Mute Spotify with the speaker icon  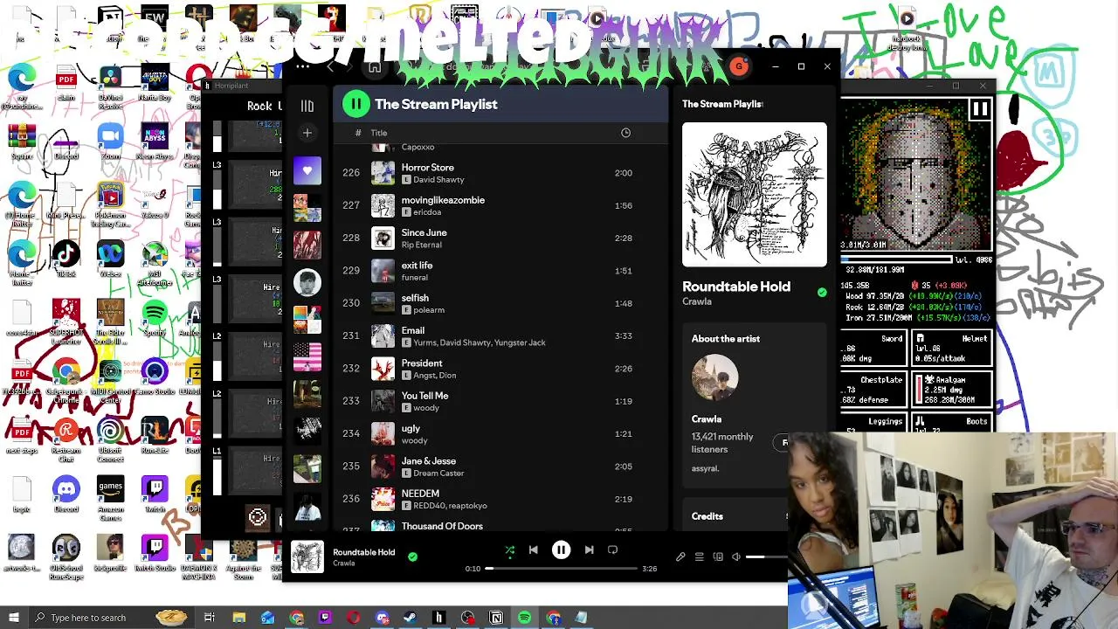coord(736,556)
